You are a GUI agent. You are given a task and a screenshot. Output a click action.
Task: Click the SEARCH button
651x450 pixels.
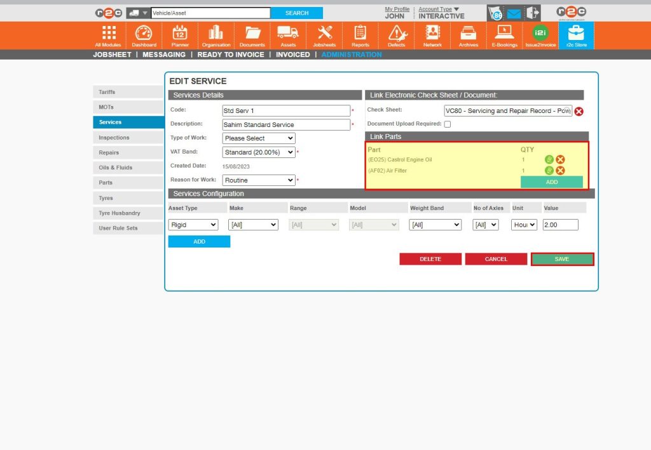(297, 13)
